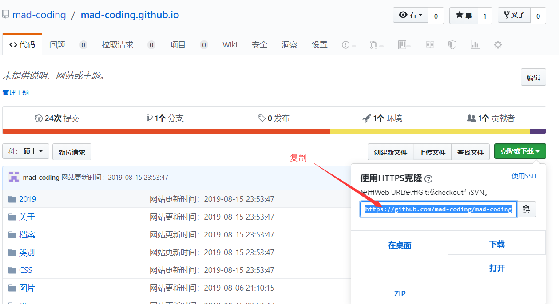Open the Wiki text tab
Screen dimensions: 559x304
click(x=230, y=45)
